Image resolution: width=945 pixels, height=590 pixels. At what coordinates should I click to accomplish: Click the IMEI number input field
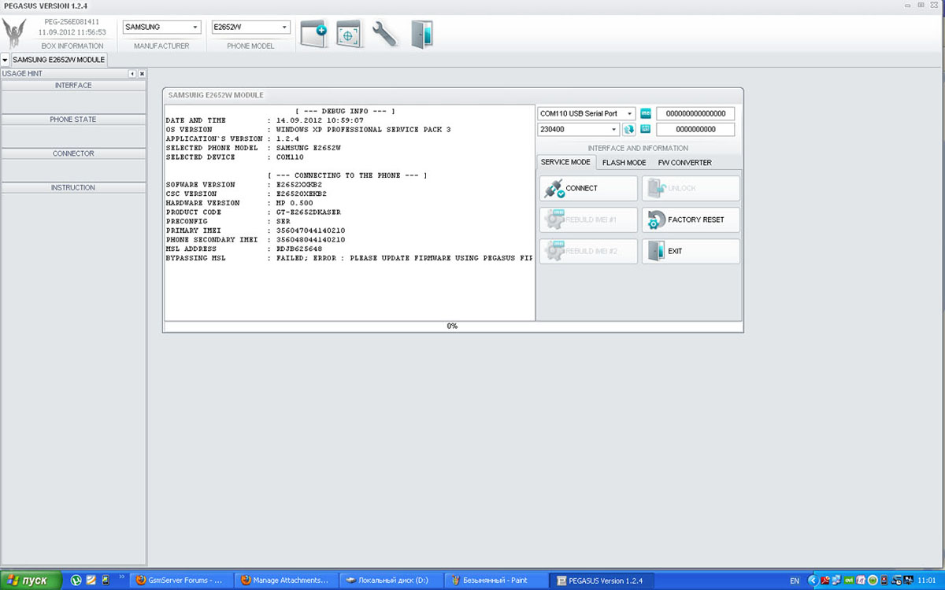click(x=695, y=113)
